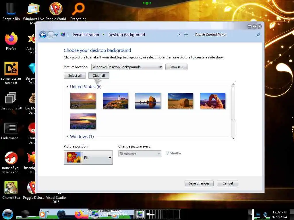
Task: Select the hay bale wallpaper thumbnail
Action: pos(180,101)
